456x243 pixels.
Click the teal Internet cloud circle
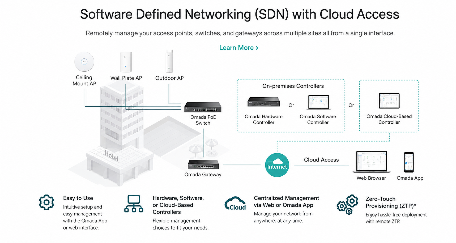click(x=277, y=165)
